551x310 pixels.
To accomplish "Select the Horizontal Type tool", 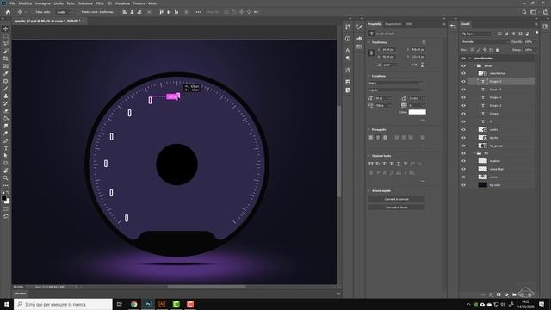I will tap(6, 148).
